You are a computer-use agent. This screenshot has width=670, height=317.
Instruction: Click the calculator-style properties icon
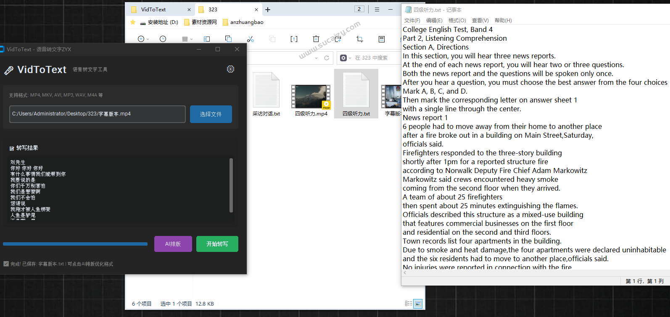tap(382, 39)
